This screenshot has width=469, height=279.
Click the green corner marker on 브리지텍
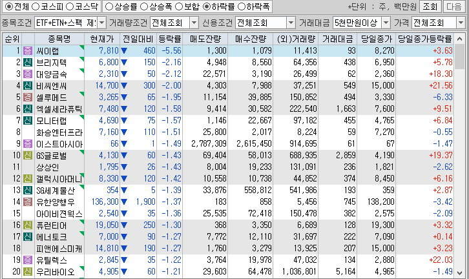pos(82,59)
